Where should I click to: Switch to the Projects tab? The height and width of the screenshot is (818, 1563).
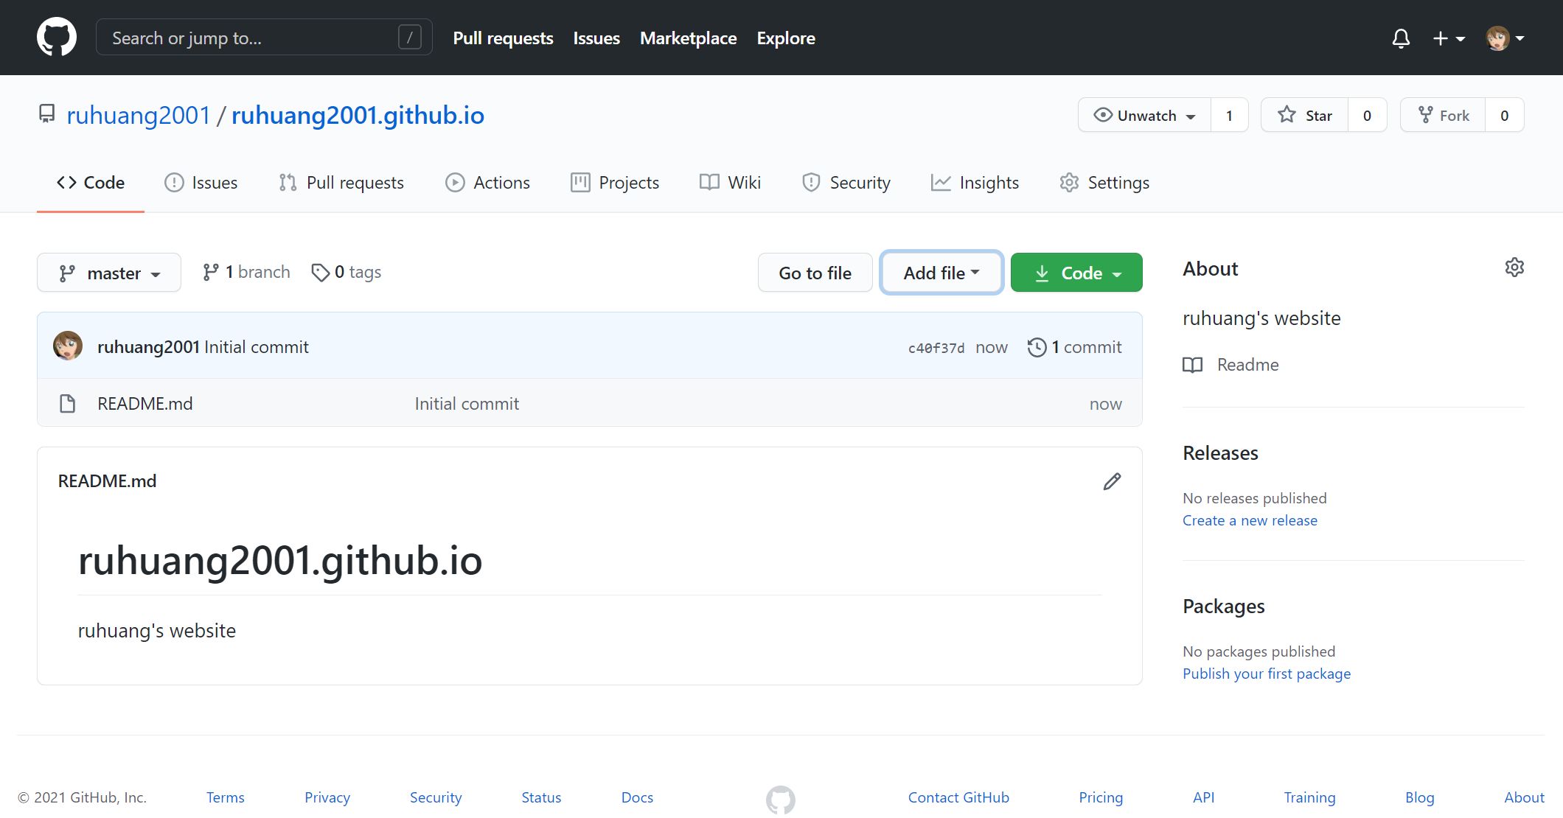coord(615,183)
